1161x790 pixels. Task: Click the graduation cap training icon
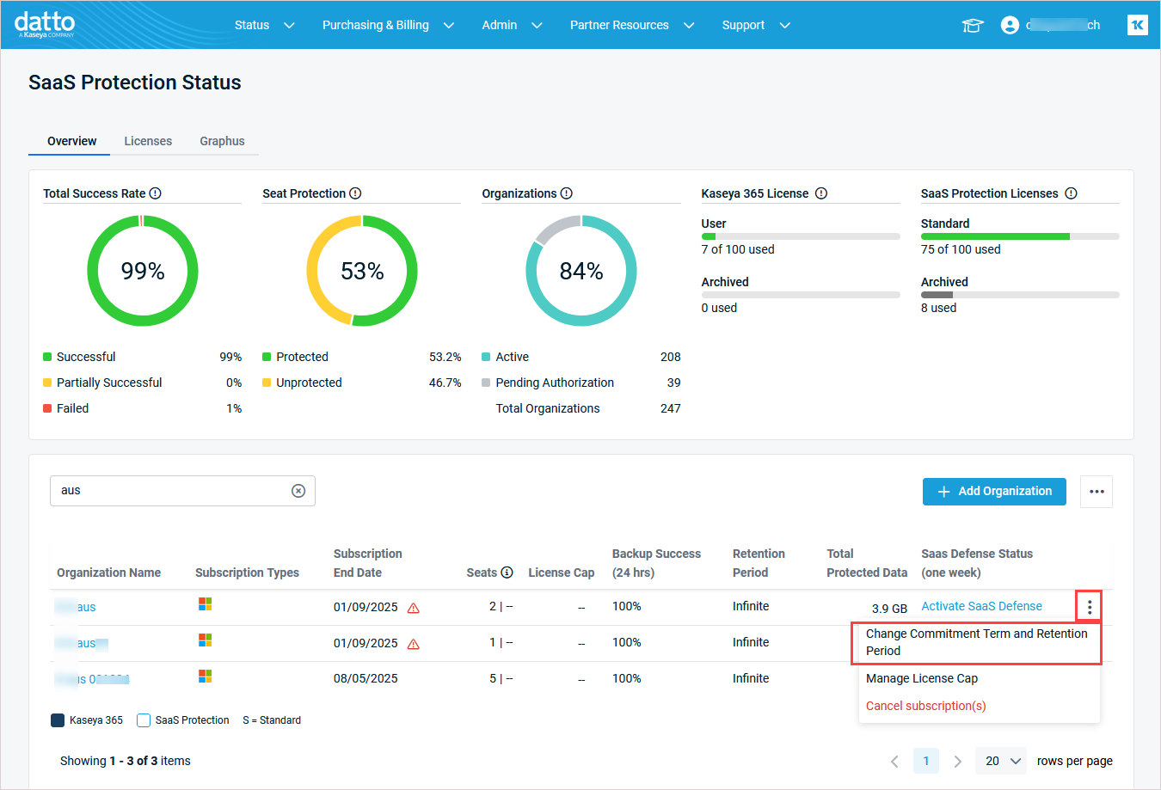click(972, 25)
